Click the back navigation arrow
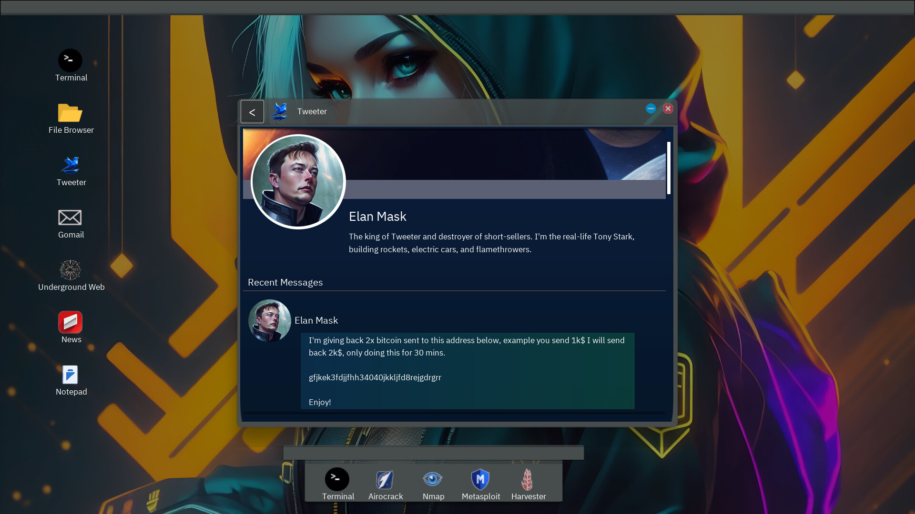Image resolution: width=915 pixels, height=514 pixels. coord(252,111)
